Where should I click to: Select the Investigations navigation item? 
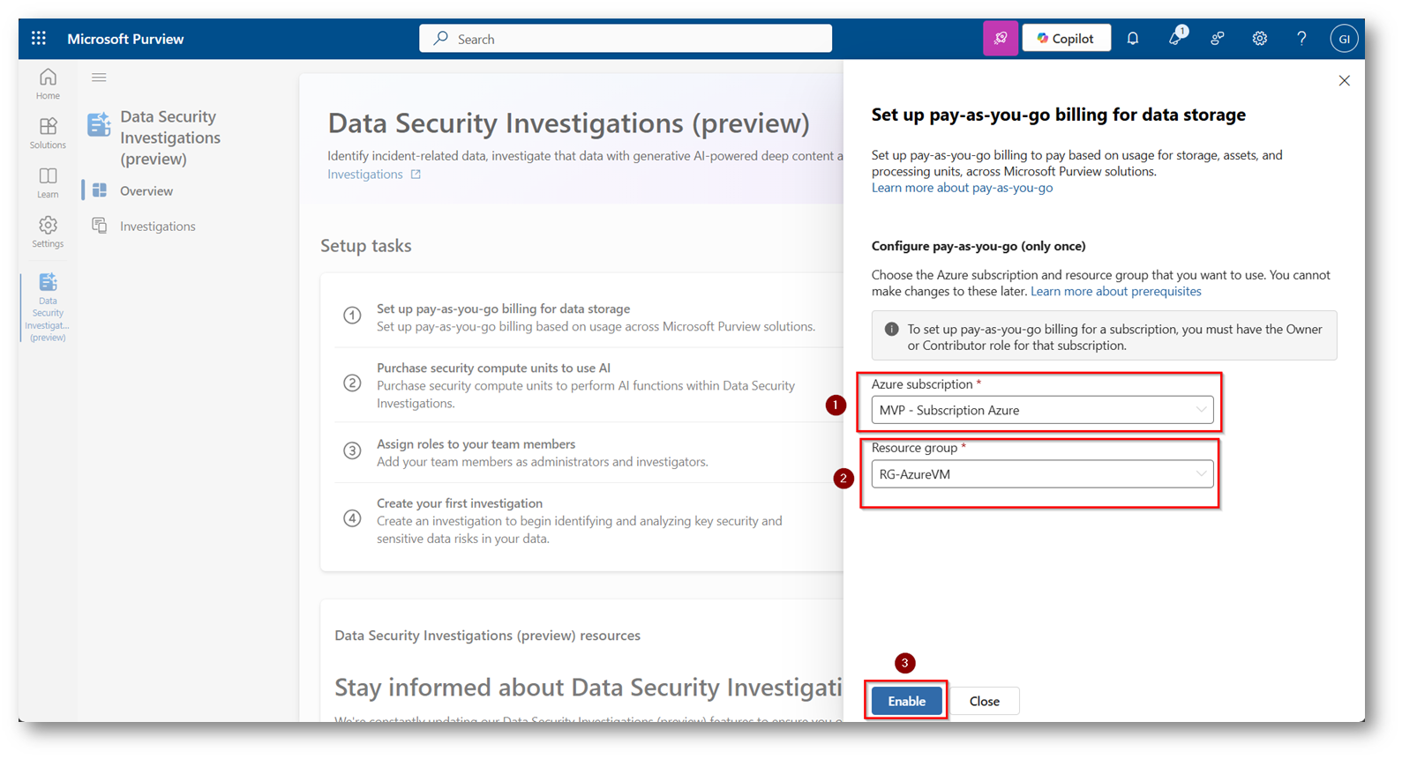tap(157, 226)
